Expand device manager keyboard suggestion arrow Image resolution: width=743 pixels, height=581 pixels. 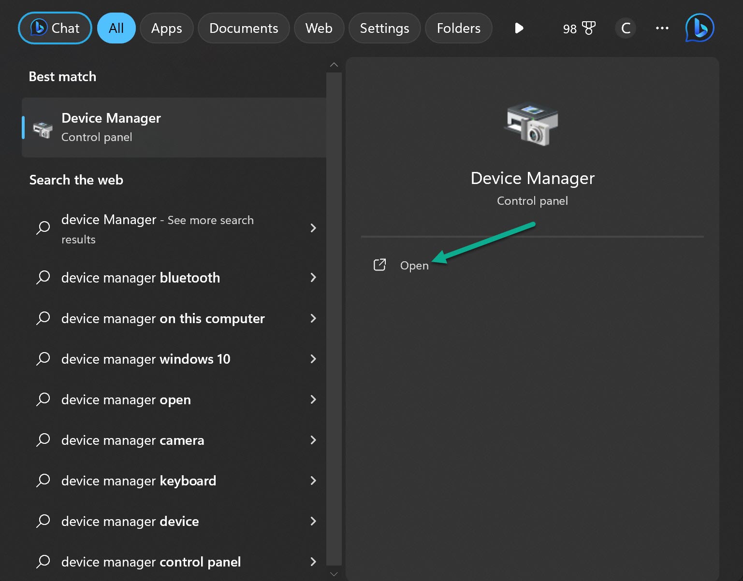[x=313, y=481]
